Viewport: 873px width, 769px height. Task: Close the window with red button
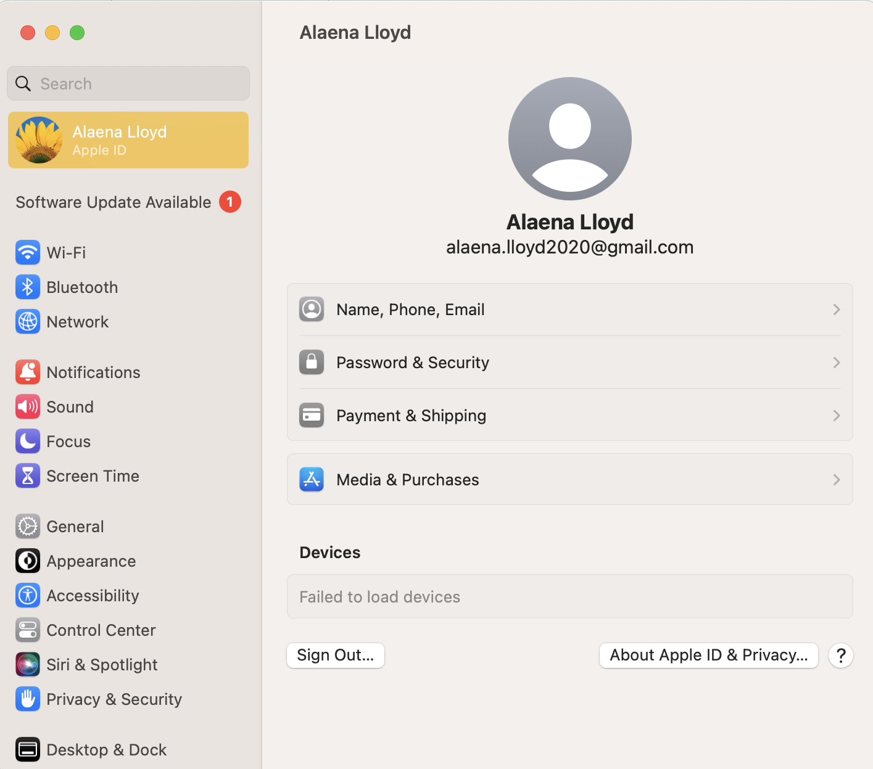[x=28, y=33]
